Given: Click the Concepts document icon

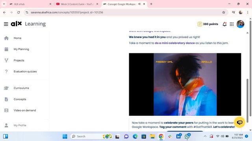Looking at the screenshot, I should (x=6, y=99).
